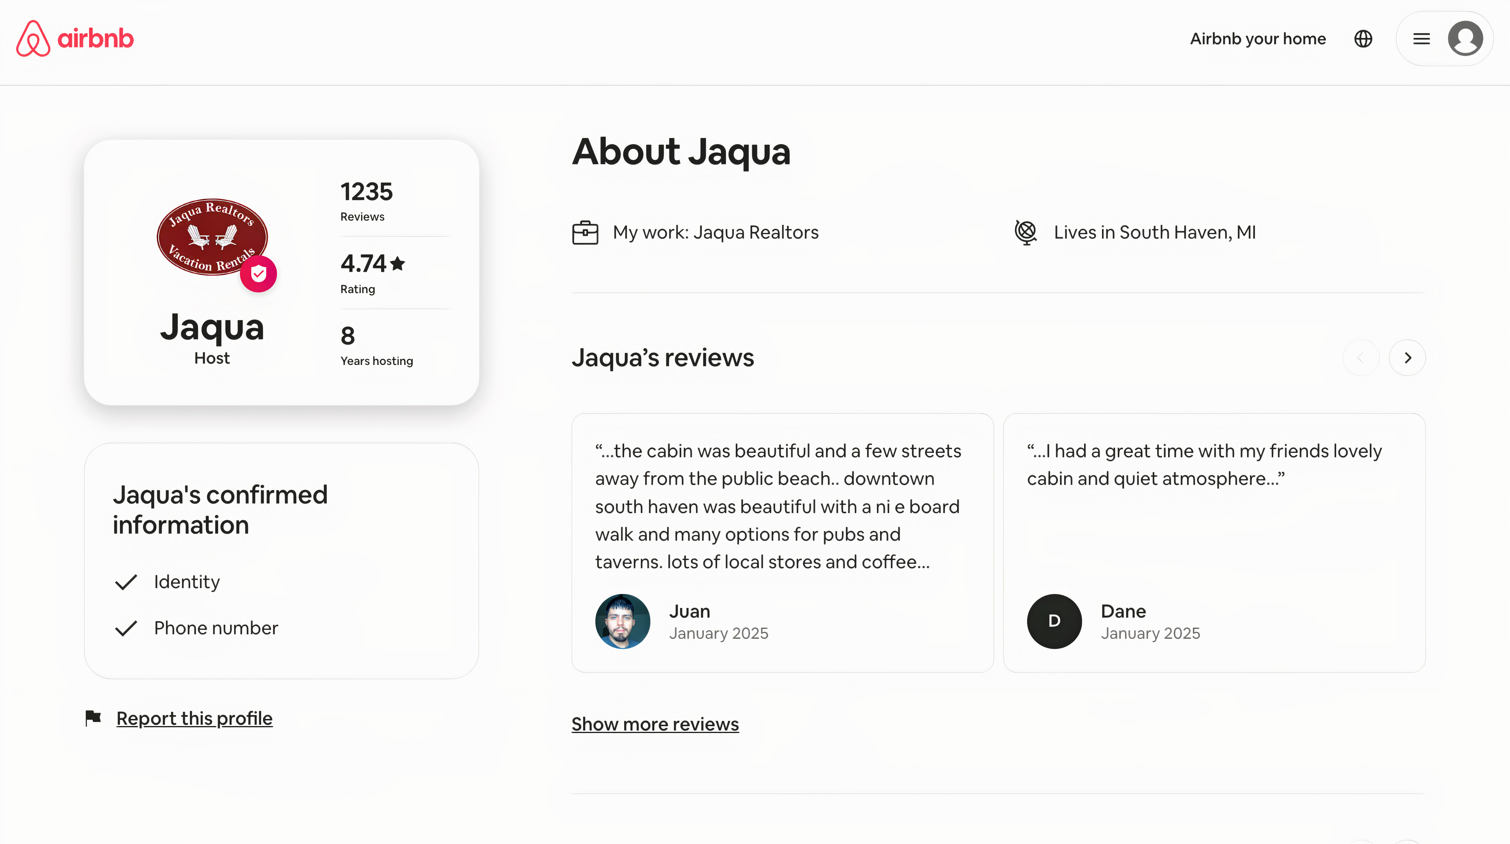
Task: Open Airbnb your home link
Action: (1258, 39)
